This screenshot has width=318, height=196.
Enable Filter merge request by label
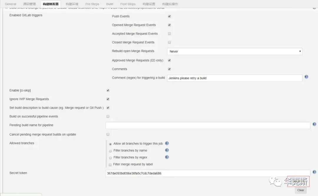[x=110, y=165]
